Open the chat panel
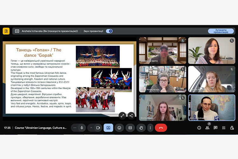This screenshot has width=238, height=159. coord(215,128)
